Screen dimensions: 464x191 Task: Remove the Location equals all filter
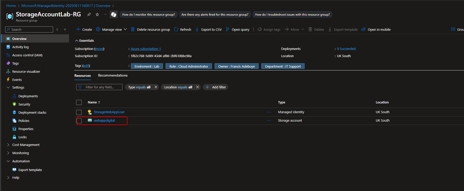pos(198,87)
